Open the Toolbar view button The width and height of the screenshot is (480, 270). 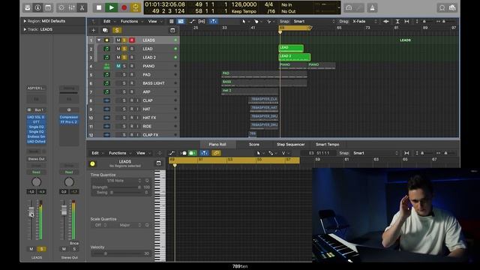[x=48, y=7]
